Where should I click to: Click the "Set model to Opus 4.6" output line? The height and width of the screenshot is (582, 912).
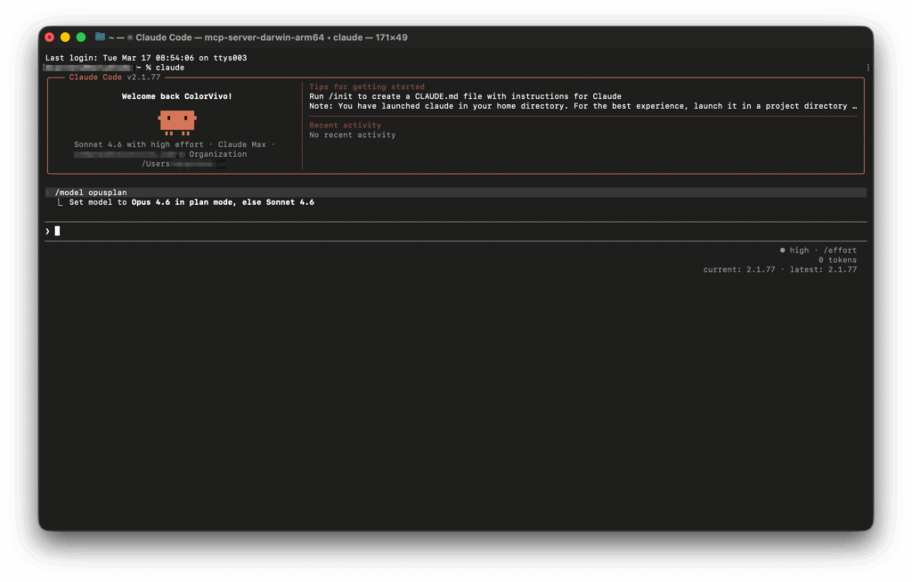[191, 202]
